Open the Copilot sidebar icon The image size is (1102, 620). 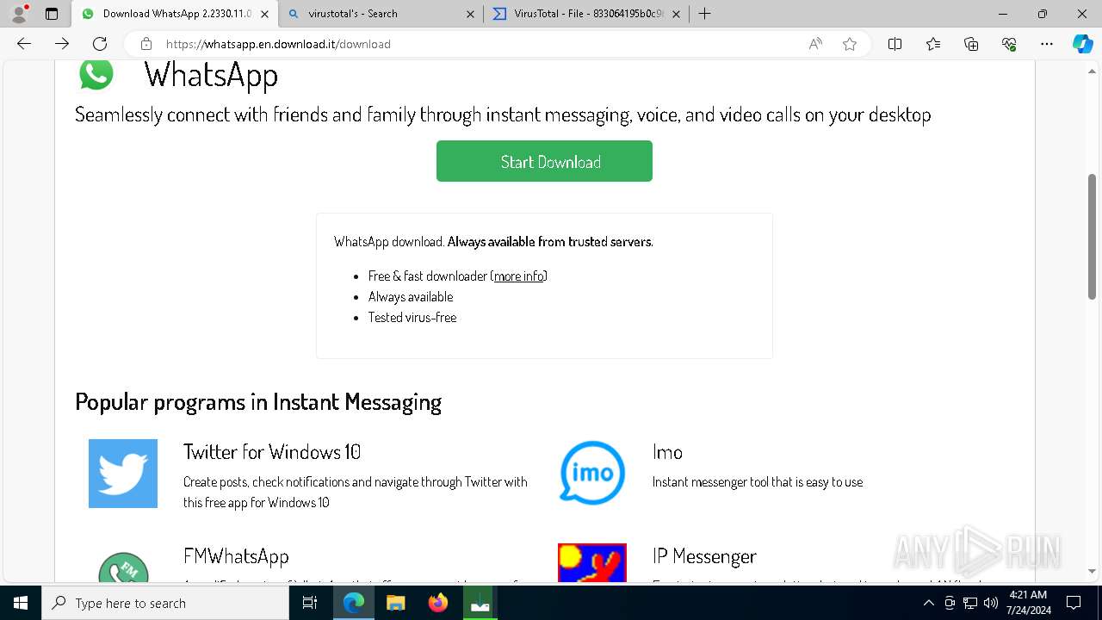pyautogui.click(x=1082, y=44)
